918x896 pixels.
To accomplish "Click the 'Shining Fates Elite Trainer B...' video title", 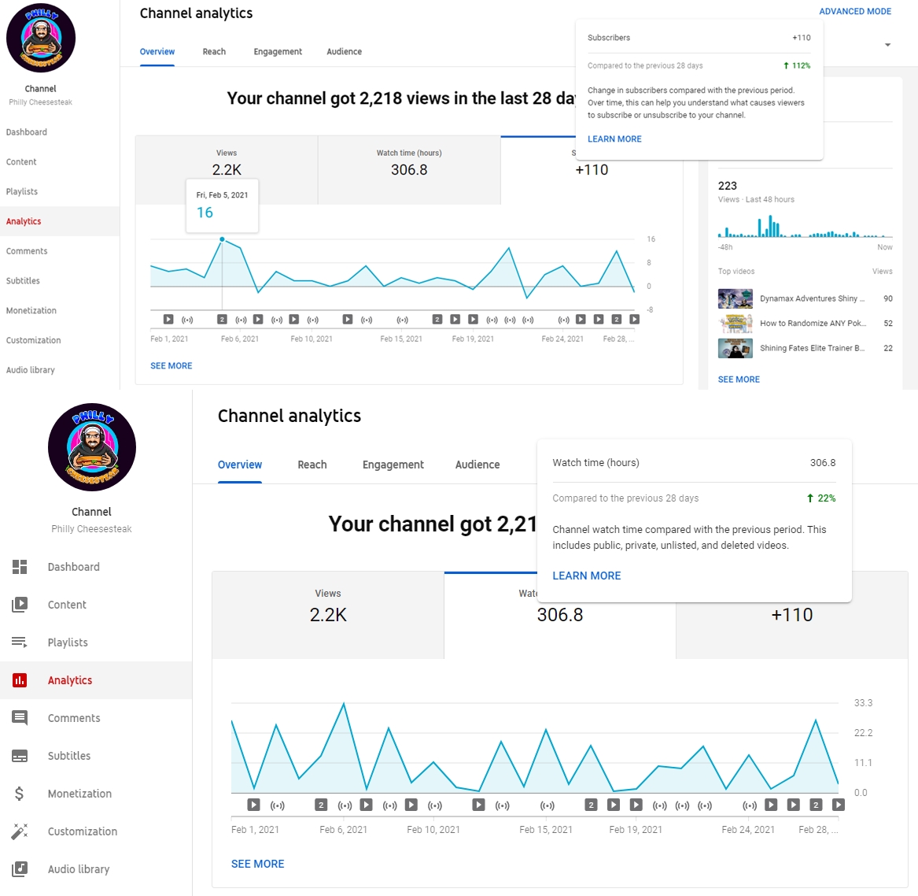I will 812,348.
